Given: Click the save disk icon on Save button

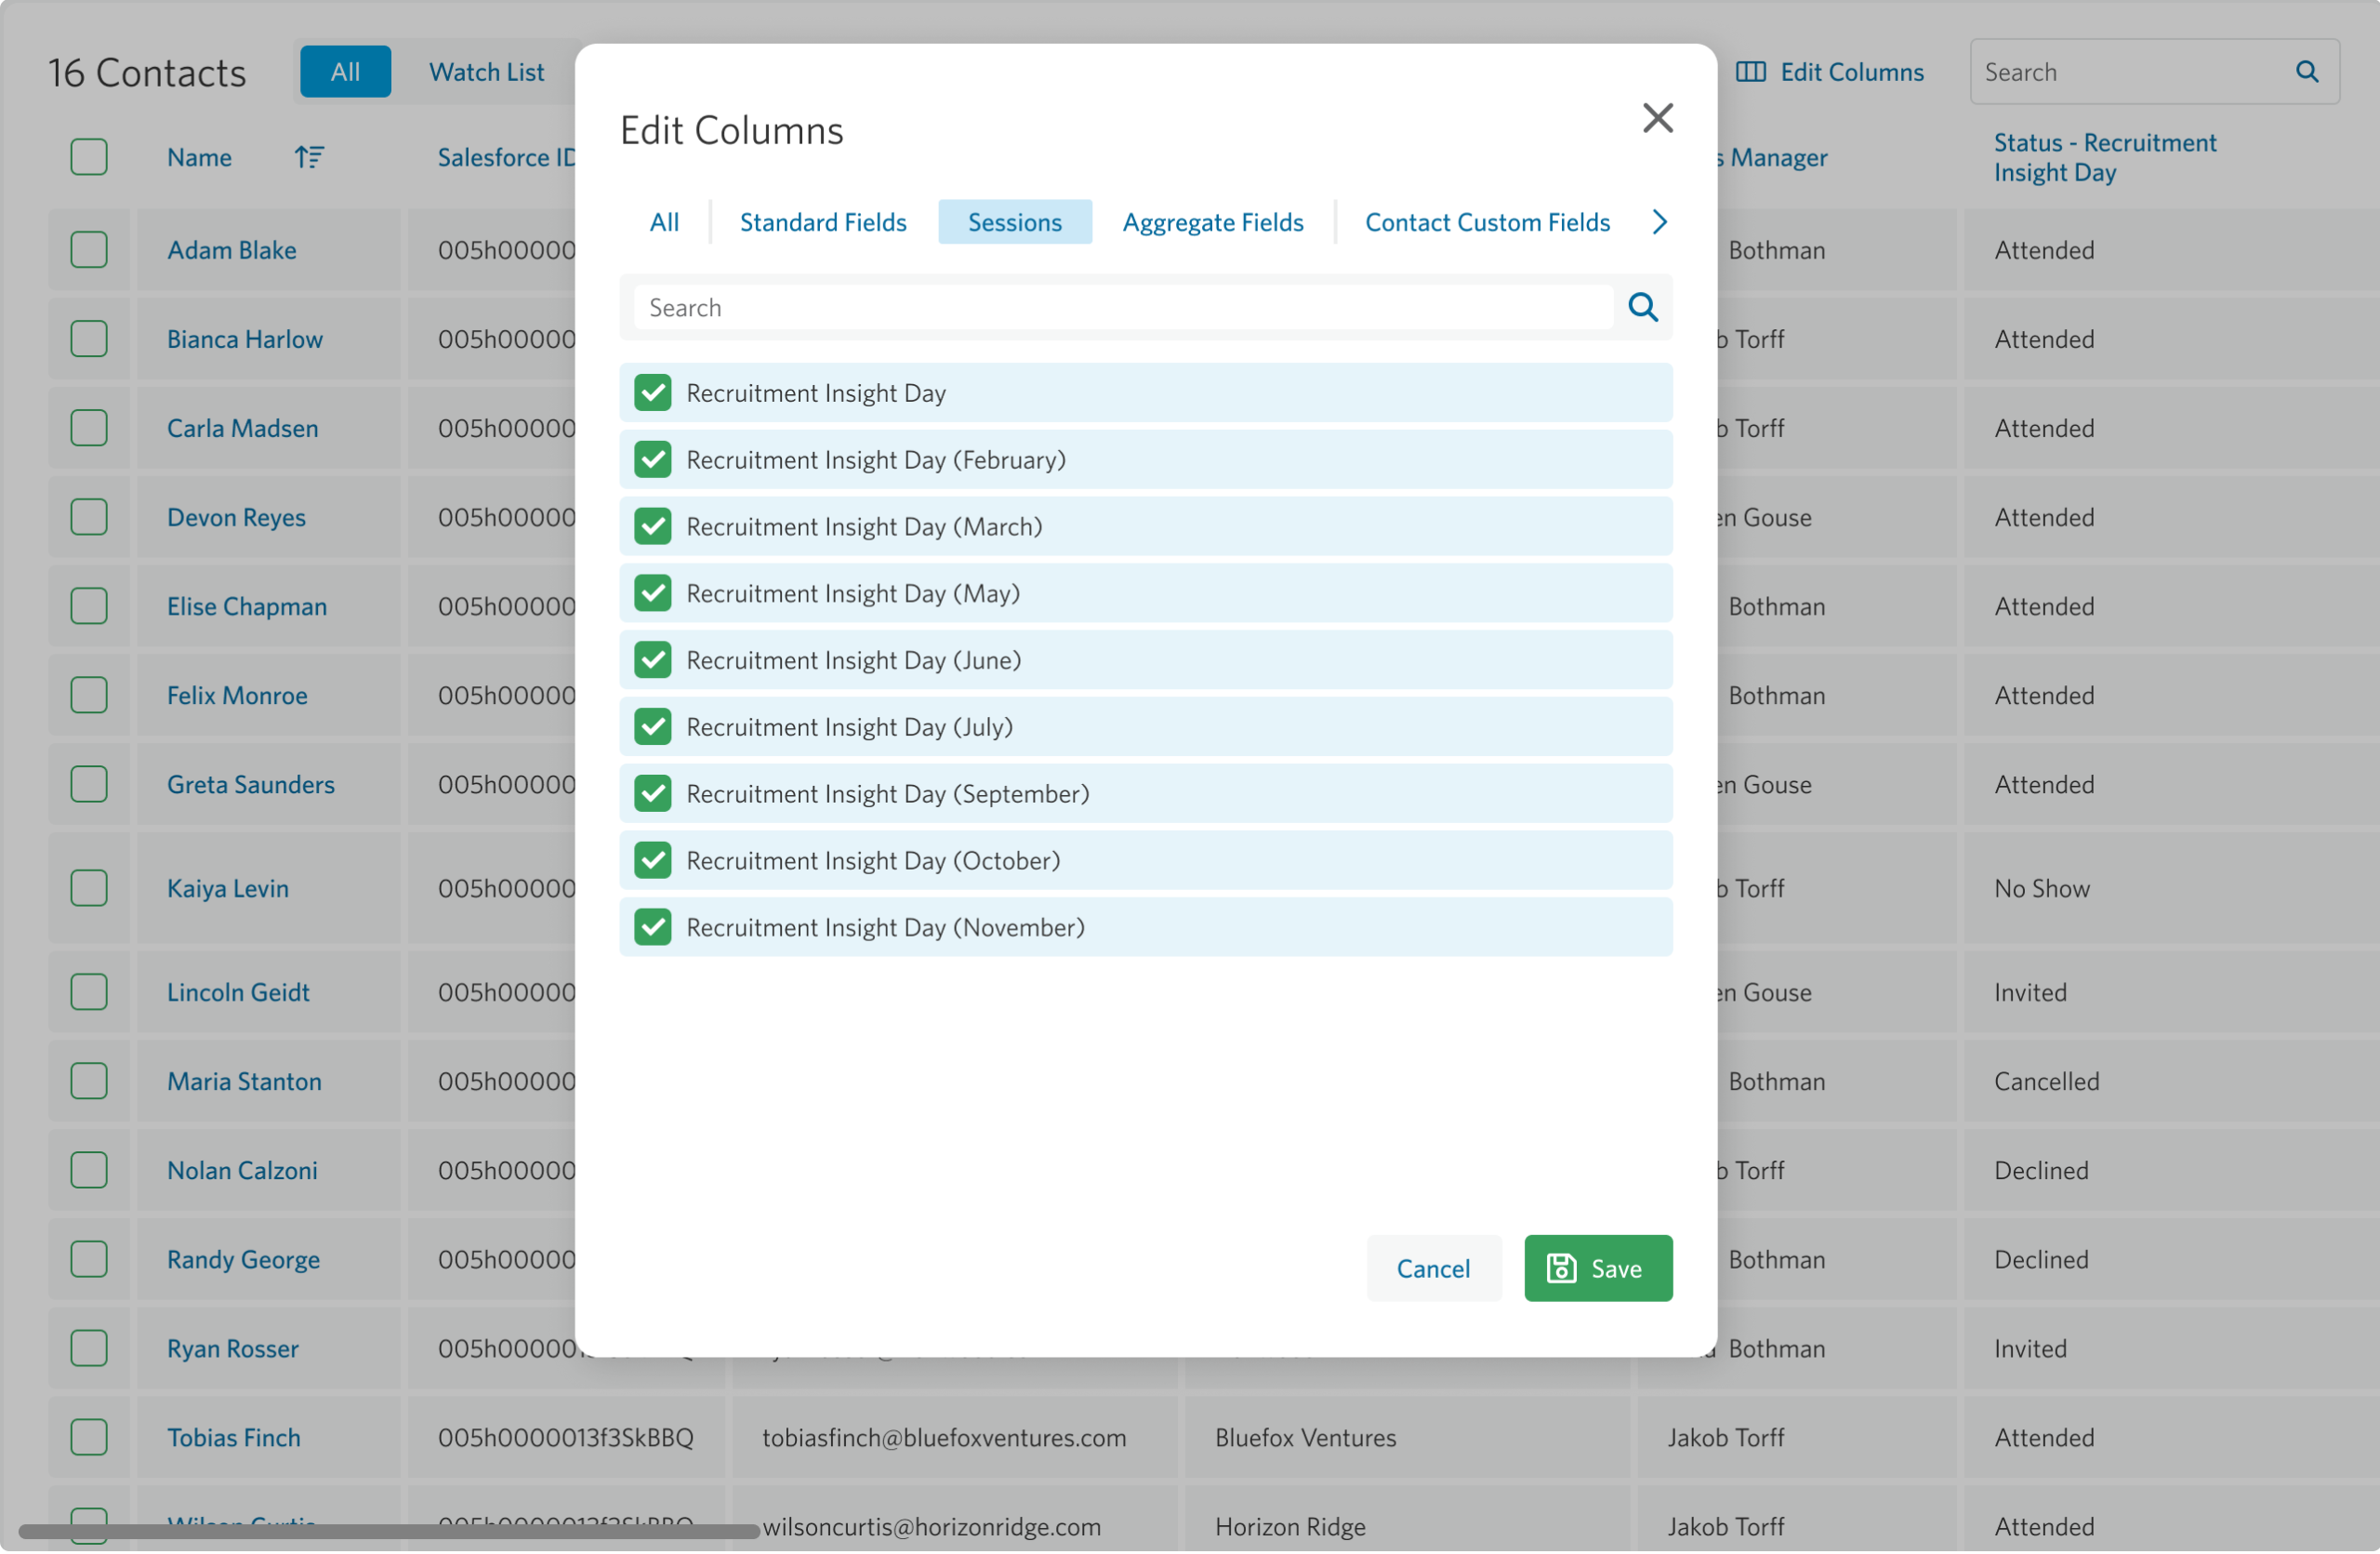Looking at the screenshot, I should point(1562,1268).
